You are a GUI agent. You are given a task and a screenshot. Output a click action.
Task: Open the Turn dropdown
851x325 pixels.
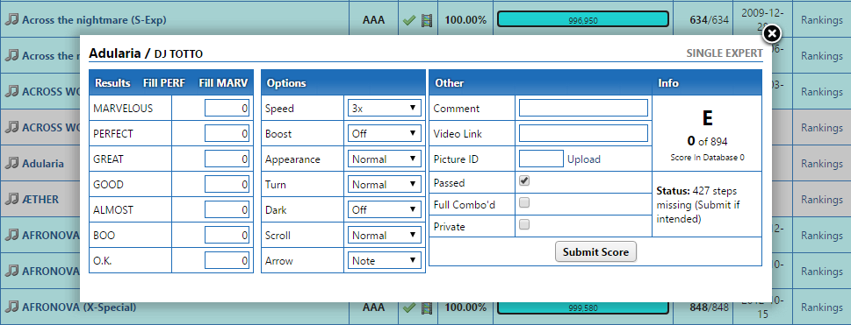tap(385, 184)
